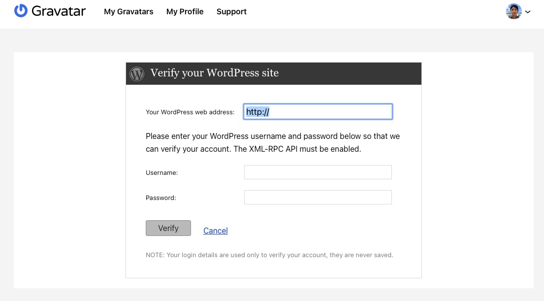Focus the WordPress web address field
This screenshot has height=301, width=544.
click(318, 111)
